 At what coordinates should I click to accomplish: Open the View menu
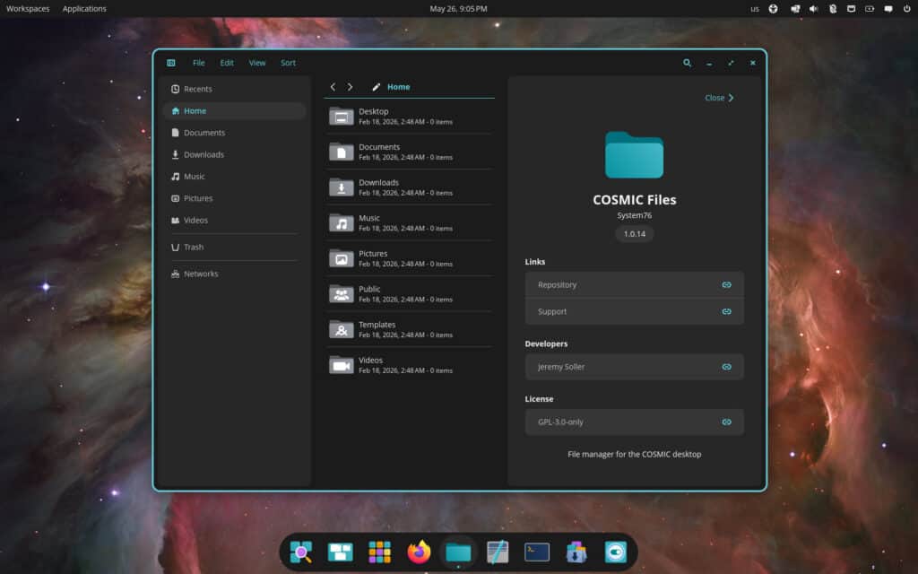point(257,63)
